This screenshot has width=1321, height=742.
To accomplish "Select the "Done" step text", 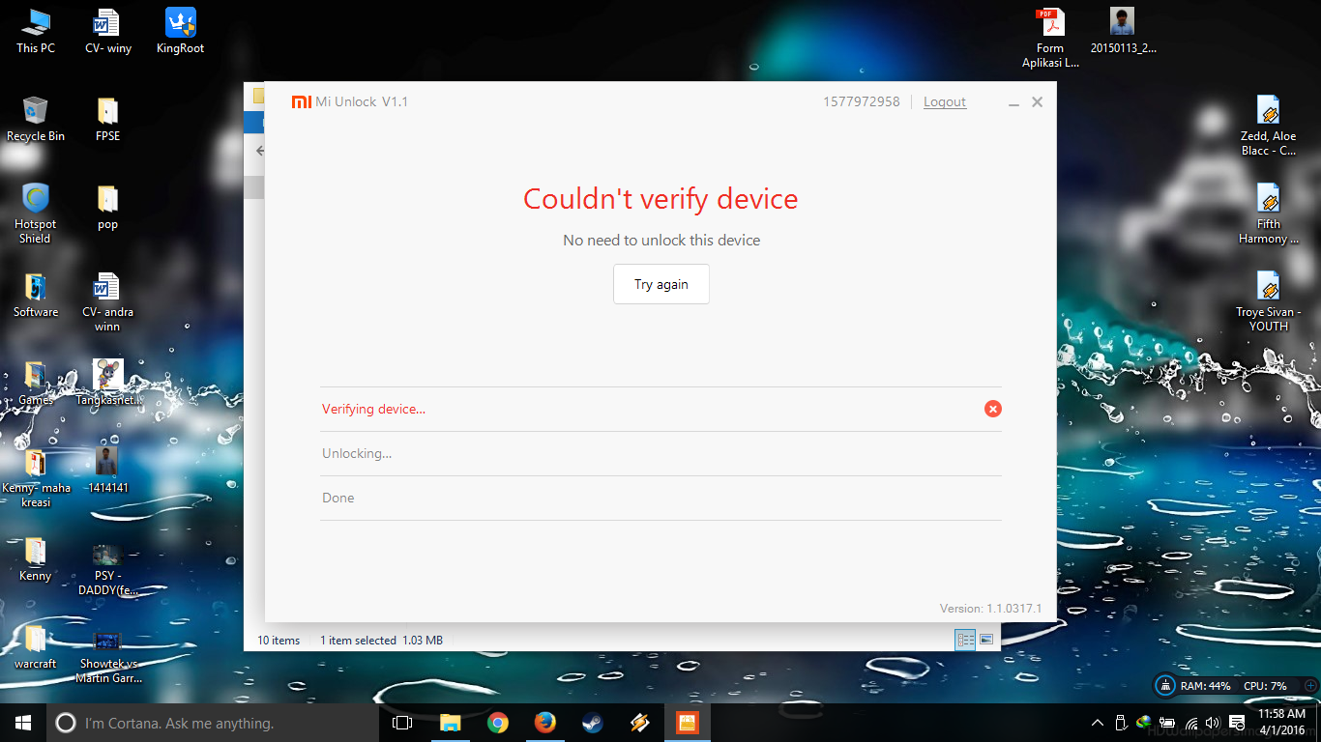I will tap(338, 498).
